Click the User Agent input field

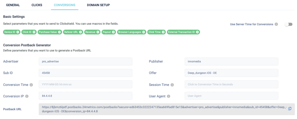click(231, 96)
